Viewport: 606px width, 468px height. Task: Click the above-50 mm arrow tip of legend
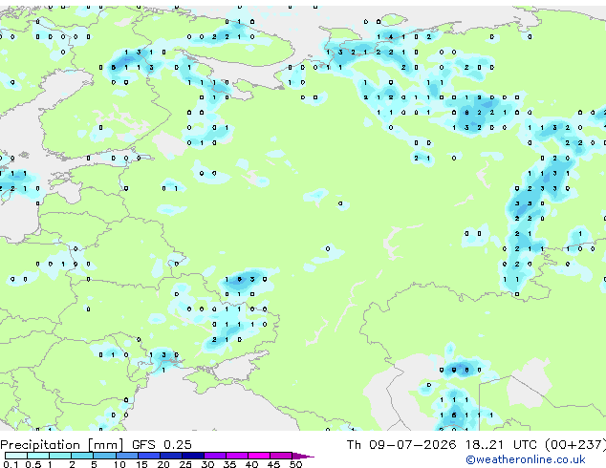(303, 456)
